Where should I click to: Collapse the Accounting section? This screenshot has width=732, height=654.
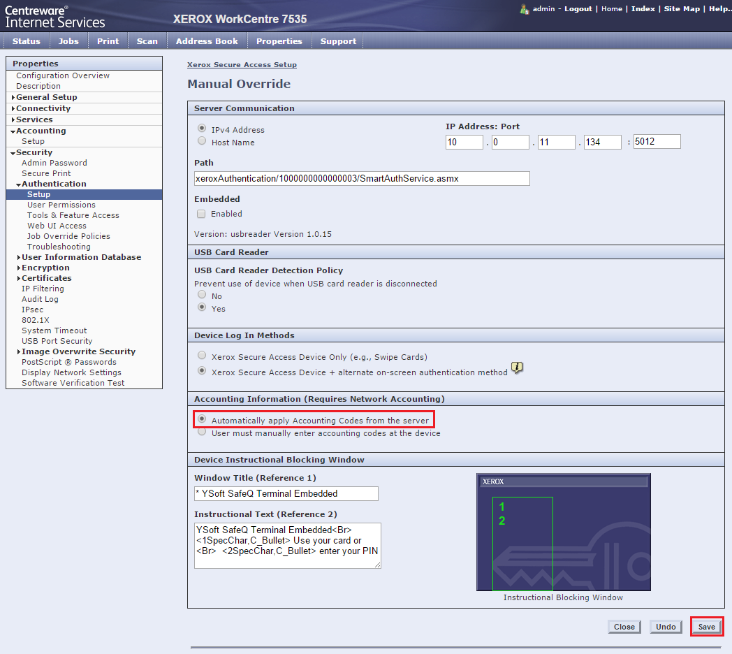pyautogui.click(x=13, y=131)
